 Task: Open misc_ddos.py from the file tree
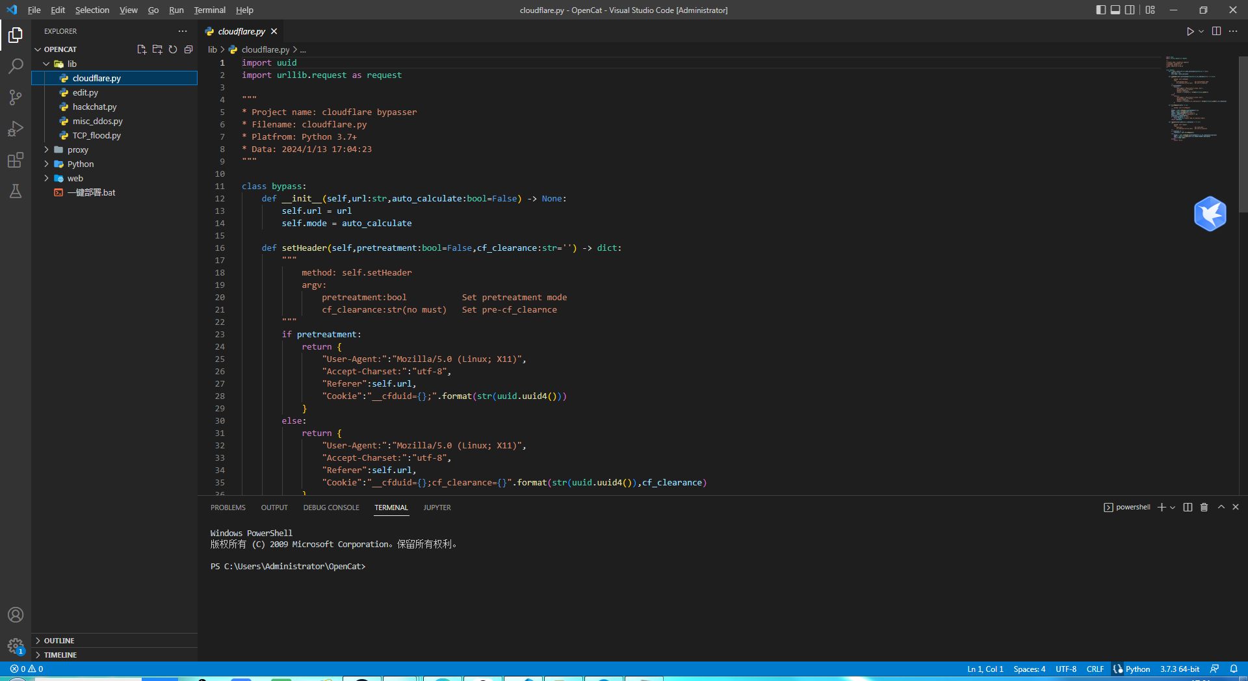tap(114, 121)
